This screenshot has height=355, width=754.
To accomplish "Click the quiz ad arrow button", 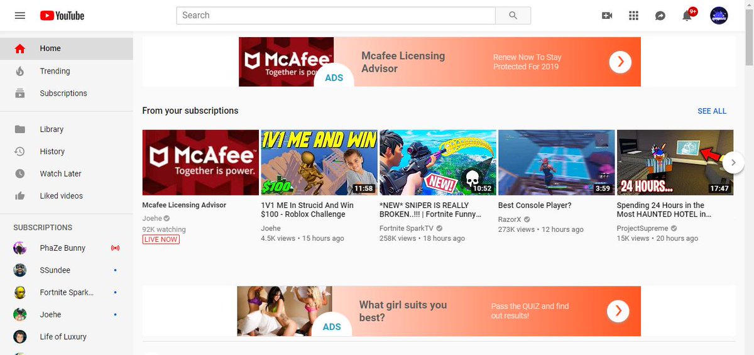I will [618, 310].
